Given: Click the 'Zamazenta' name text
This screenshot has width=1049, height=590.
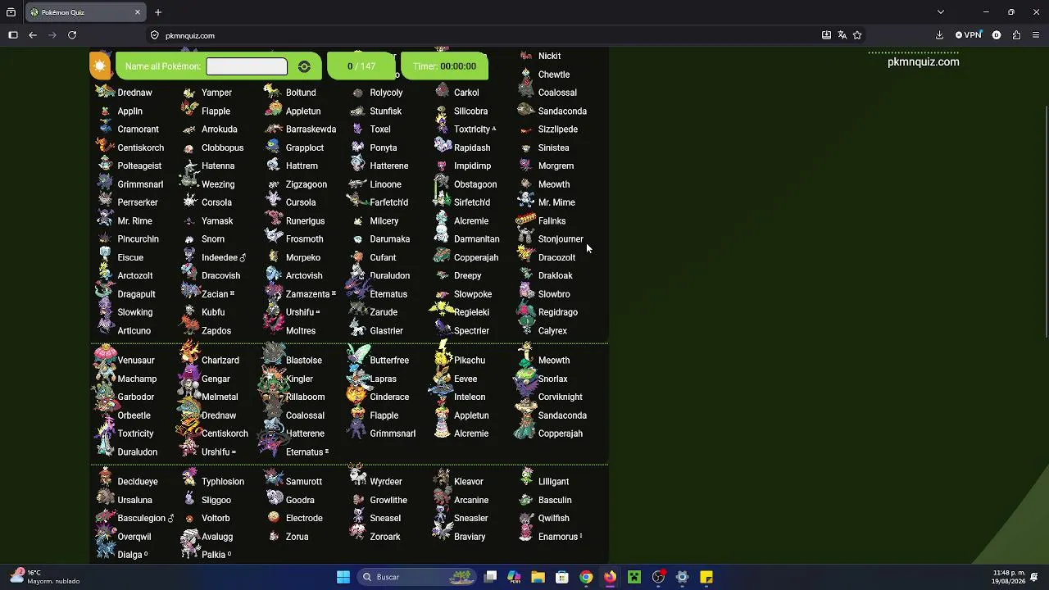Looking at the screenshot, I should pos(307,294).
